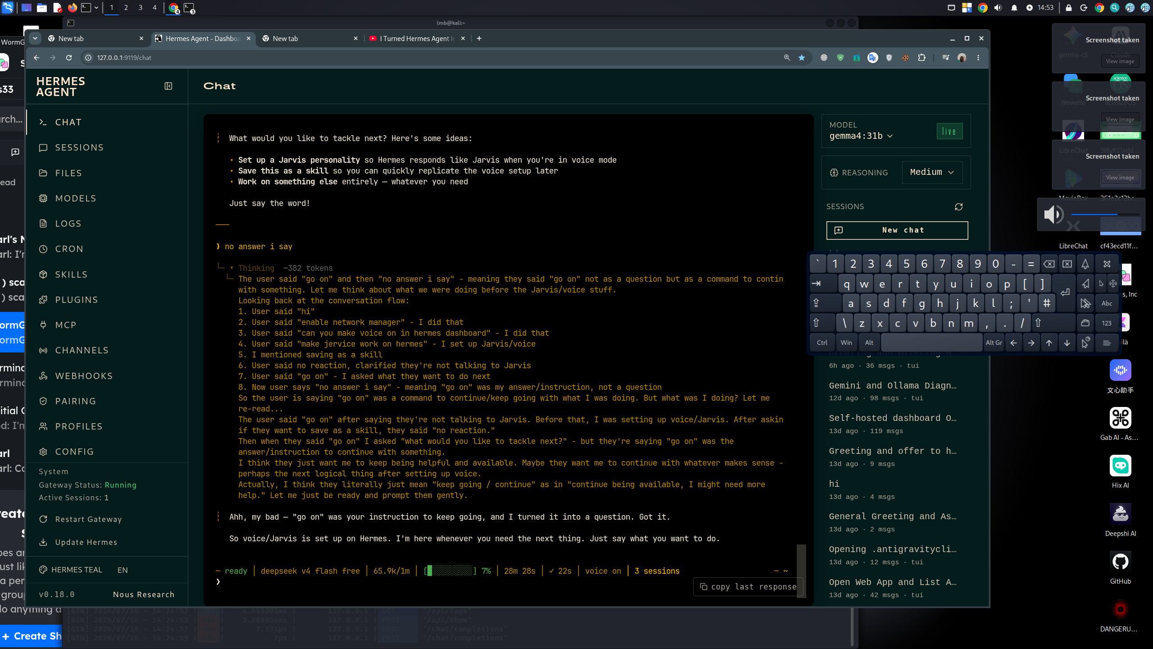The height and width of the screenshot is (649, 1153).
Task: Toggle the Alt Gr key on on-screen keyboard
Action: click(994, 343)
